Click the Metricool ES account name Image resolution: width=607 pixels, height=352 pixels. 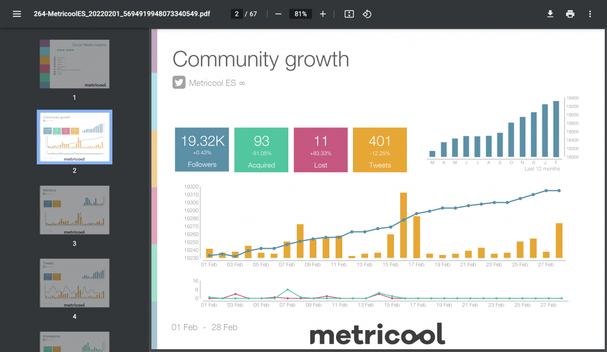(214, 83)
